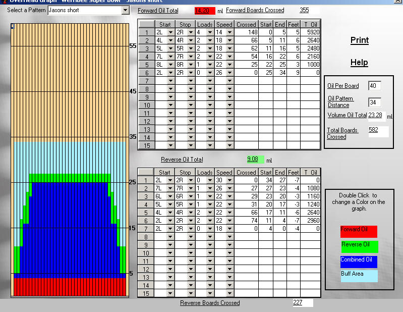This screenshot has width=403, height=312.
Task: Select reverse table row header 7
Action: (146, 229)
